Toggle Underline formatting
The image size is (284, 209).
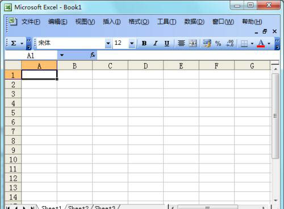(x=166, y=43)
